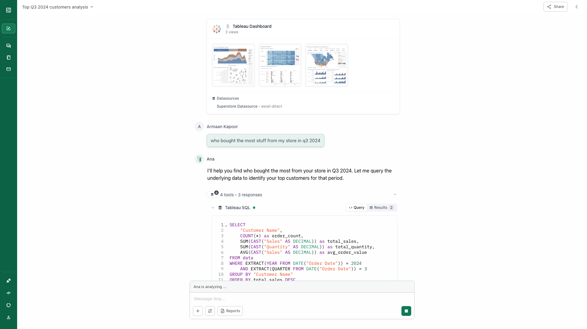The height and width of the screenshot is (329, 587).
Task: Collapse the 4 tools responses section
Action: (x=395, y=194)
